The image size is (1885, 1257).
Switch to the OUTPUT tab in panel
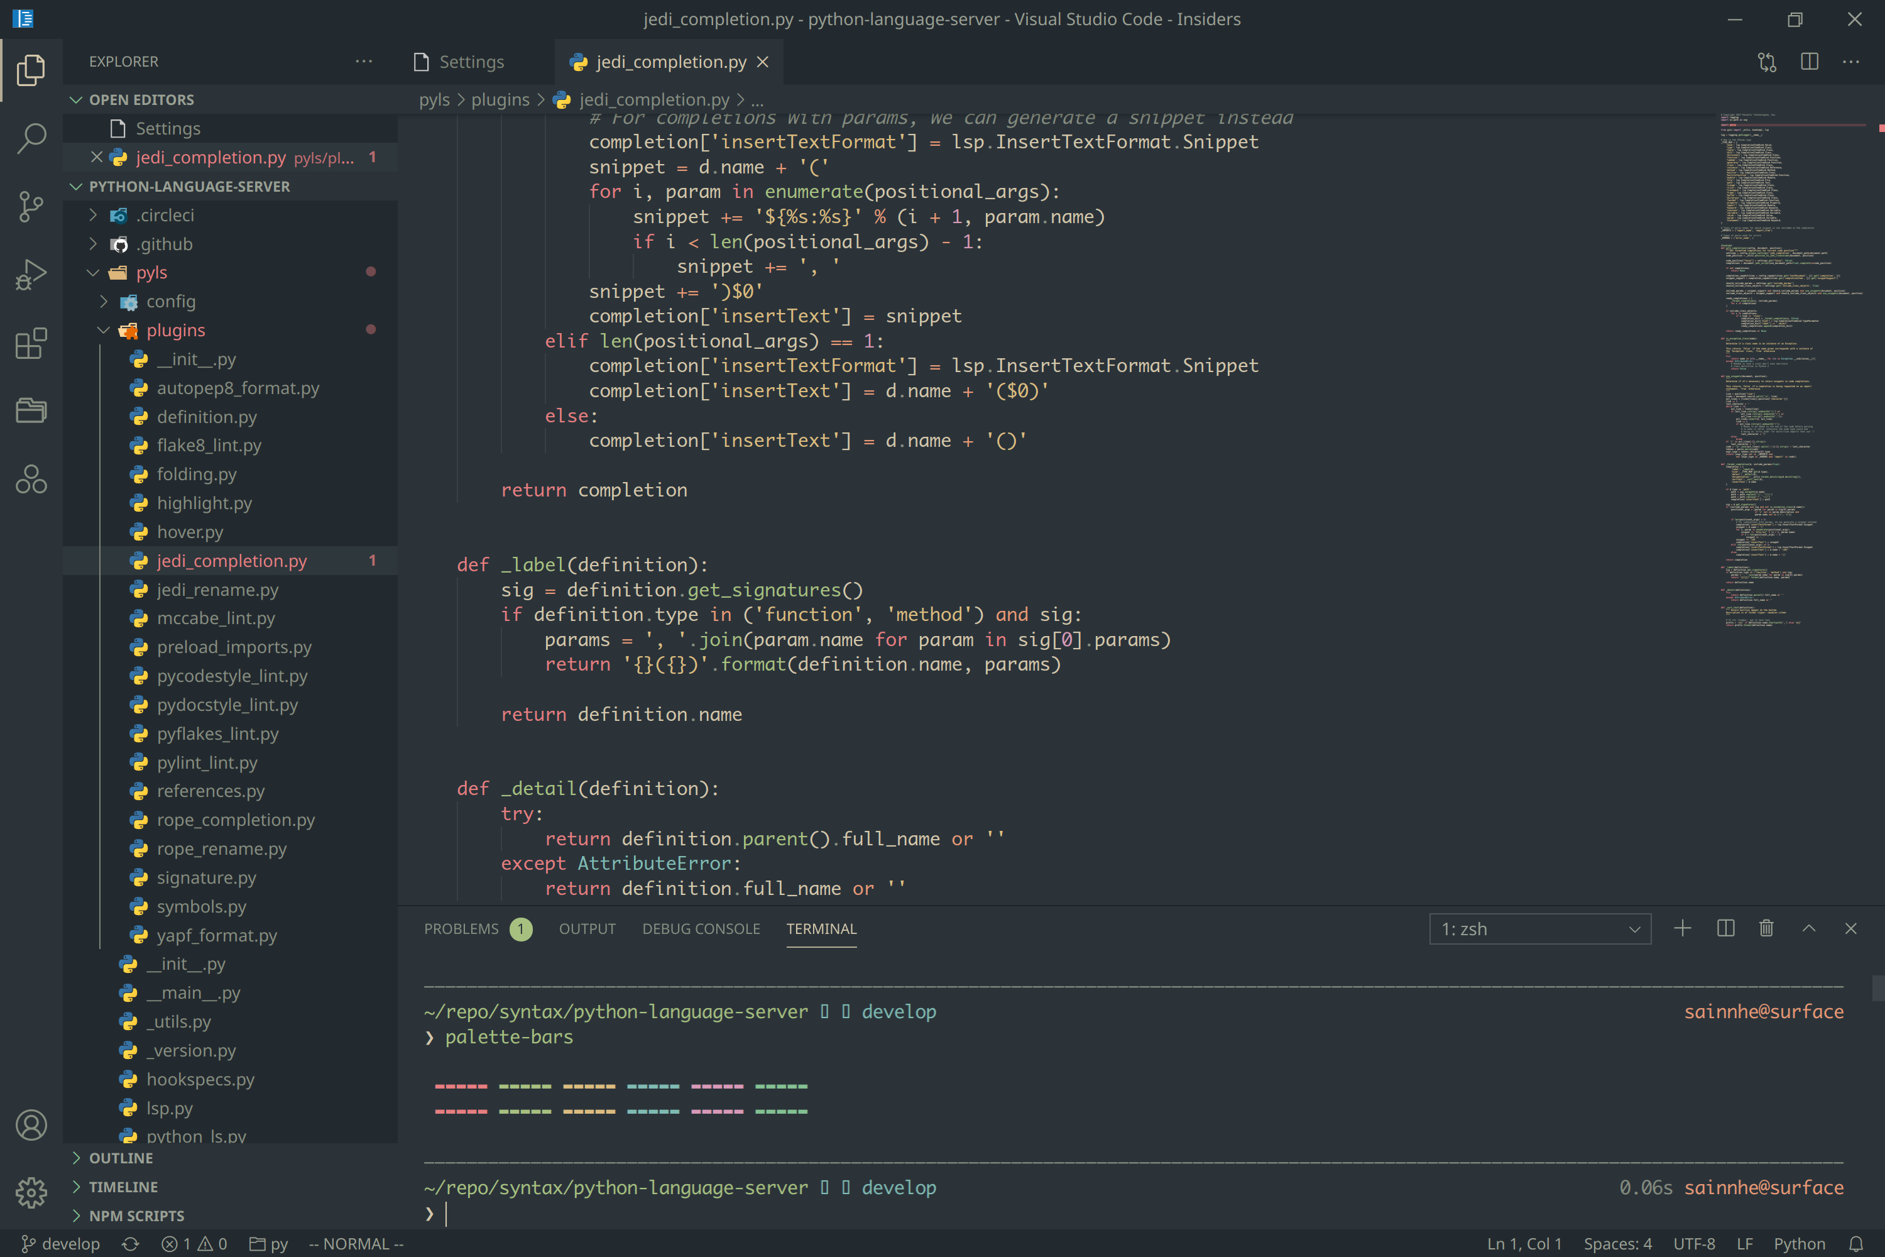click(587, 927)
